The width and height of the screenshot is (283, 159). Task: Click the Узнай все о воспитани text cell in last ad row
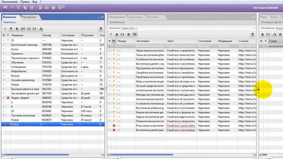point(181,130)
